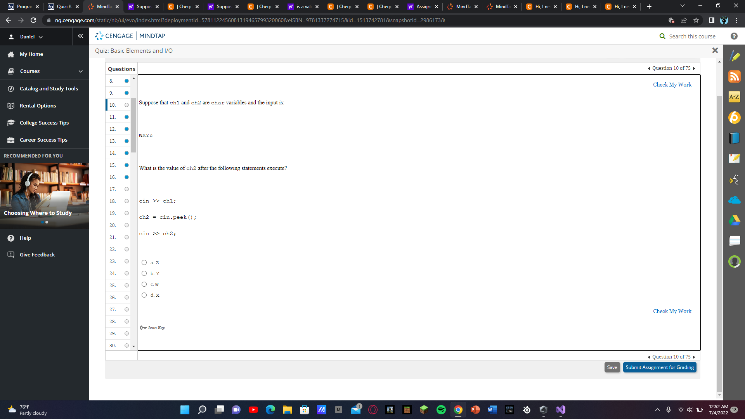Image resolution: width=745 pixels, height=419 pixels.
Task: Click the Check My Work link
Action: [x=672, y=85]
